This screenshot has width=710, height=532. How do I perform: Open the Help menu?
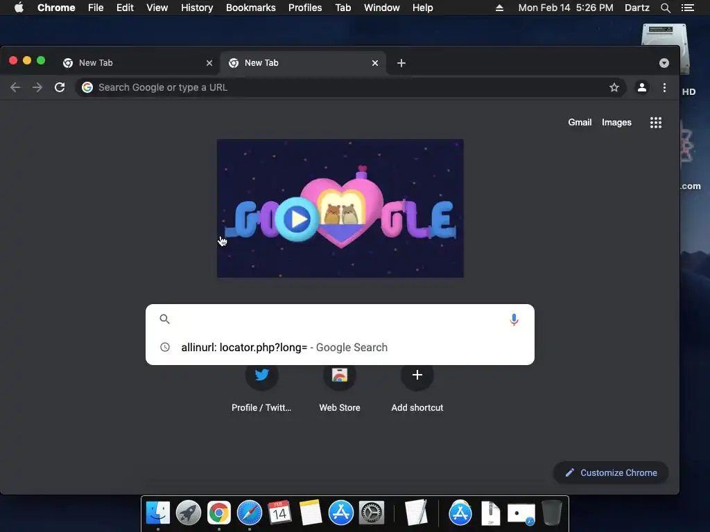(422, 8)
